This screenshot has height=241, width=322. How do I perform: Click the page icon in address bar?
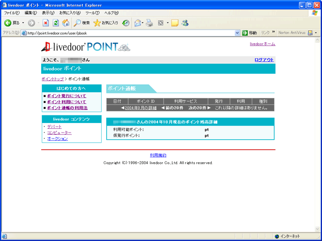(24, 33)
